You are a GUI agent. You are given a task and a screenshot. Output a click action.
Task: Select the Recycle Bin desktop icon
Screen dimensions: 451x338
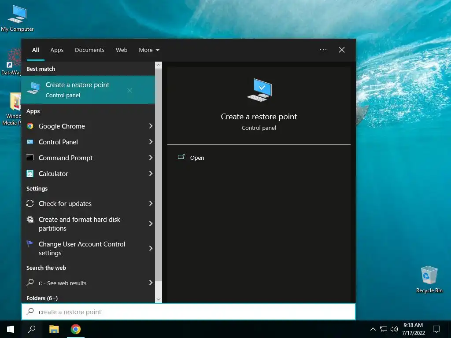(429, 279)
